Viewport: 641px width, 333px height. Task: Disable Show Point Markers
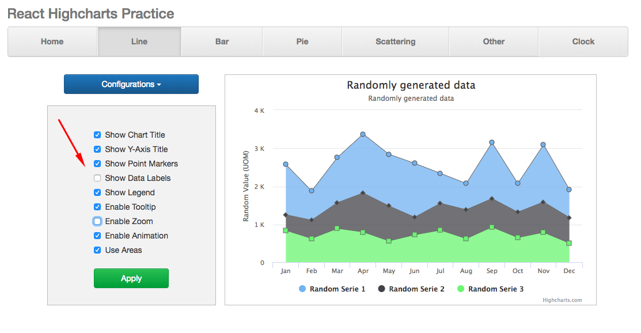point(97,164)
